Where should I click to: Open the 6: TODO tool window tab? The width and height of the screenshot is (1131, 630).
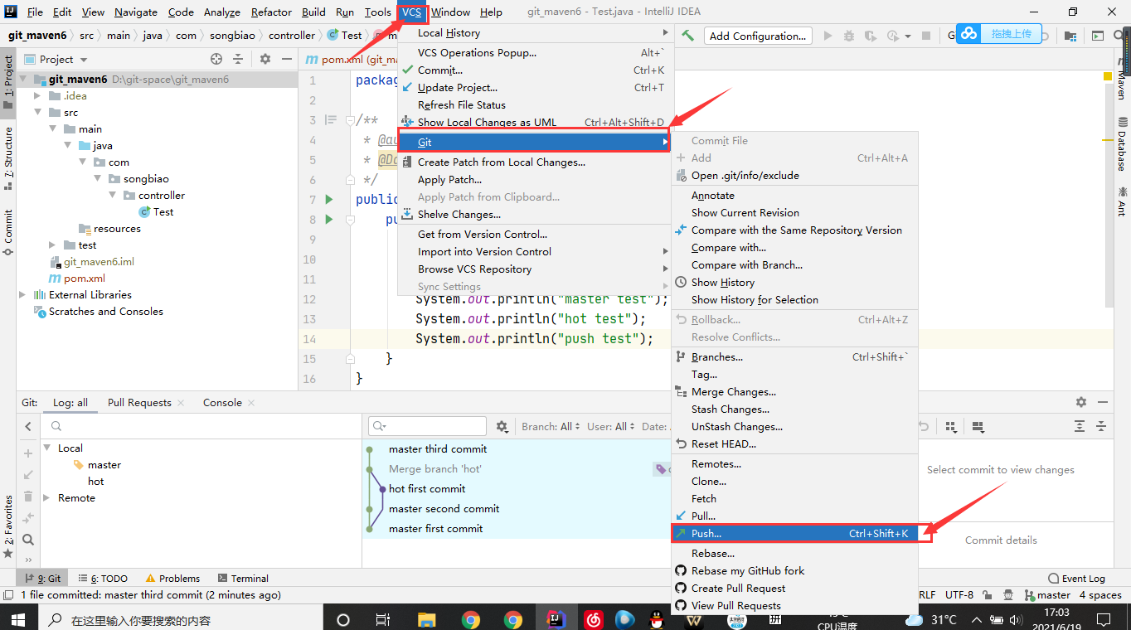click(x=103, y=579)
